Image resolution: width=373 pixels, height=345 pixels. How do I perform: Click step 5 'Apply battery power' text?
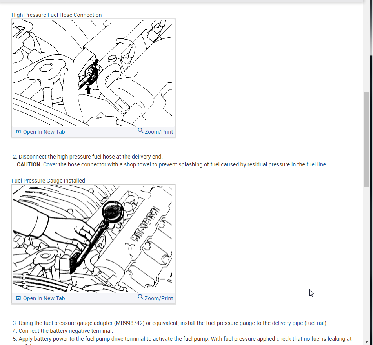[185, 339]
